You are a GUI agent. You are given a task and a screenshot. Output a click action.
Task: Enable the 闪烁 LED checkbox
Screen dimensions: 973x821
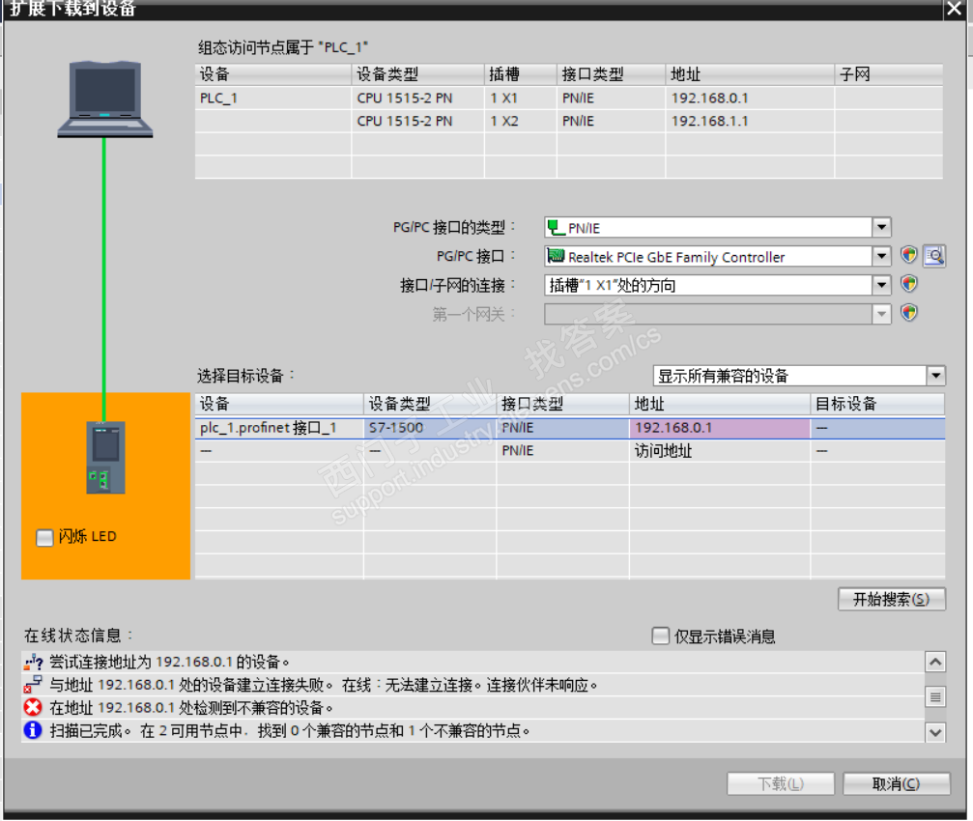point(44,537)
